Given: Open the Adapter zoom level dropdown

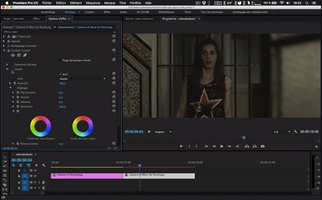Looking at the screenshot, I should tap(163, 131).
